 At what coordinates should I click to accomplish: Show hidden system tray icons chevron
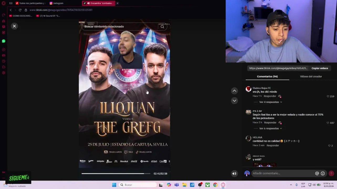click(291, 185)
